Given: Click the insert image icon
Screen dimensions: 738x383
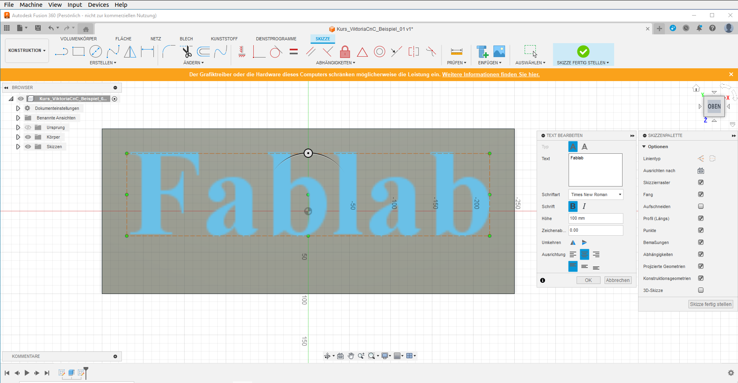Looking at the screenshot, I should (x=499, y=52).
